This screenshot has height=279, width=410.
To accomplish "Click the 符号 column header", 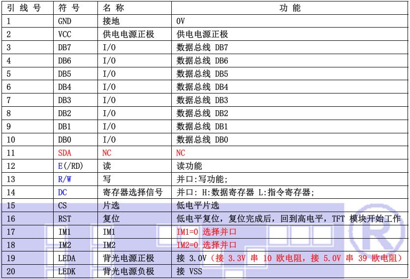I will click(68, 8).
